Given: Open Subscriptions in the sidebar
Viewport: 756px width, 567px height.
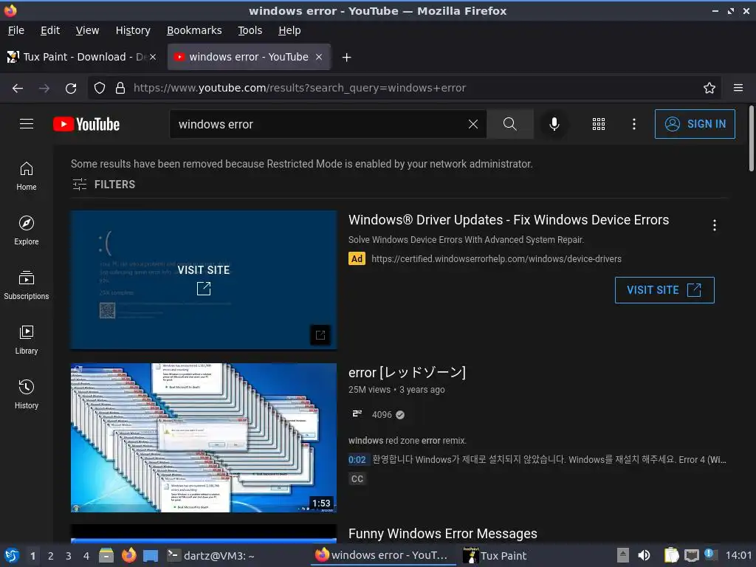Looking at the screenshot, I should pos(27,286).
